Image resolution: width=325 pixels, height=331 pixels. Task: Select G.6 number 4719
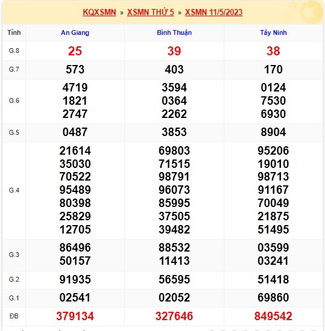[75, 87]
